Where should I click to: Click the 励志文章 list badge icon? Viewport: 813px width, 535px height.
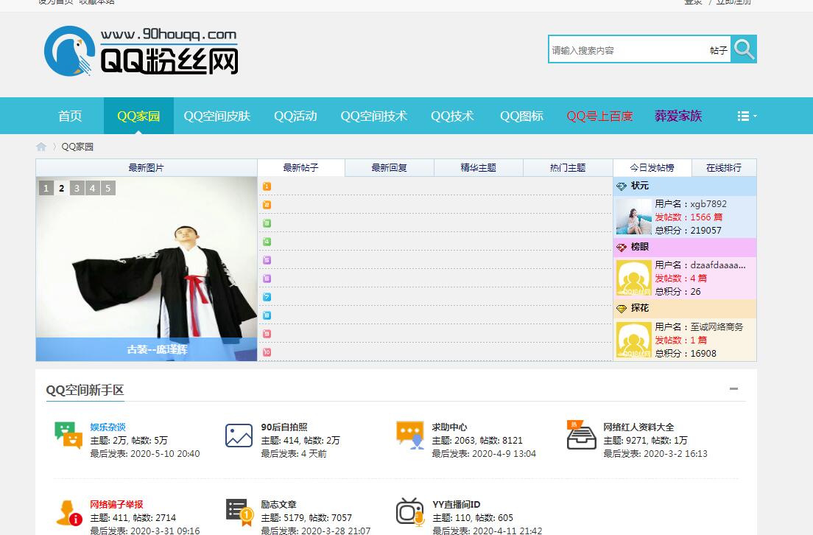pos(239,513)
